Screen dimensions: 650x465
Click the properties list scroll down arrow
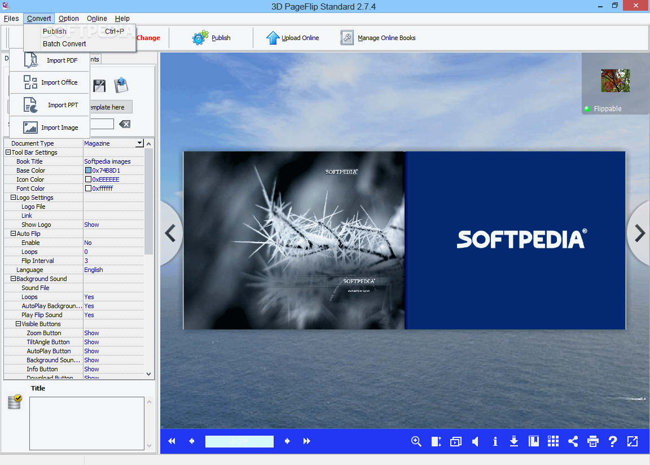[x=149, y=374]
